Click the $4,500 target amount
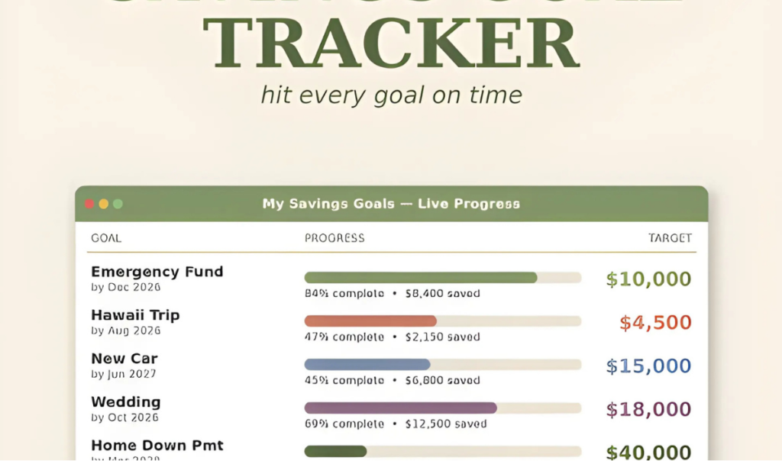Screen dimensions: 782x461 [655, 322]
